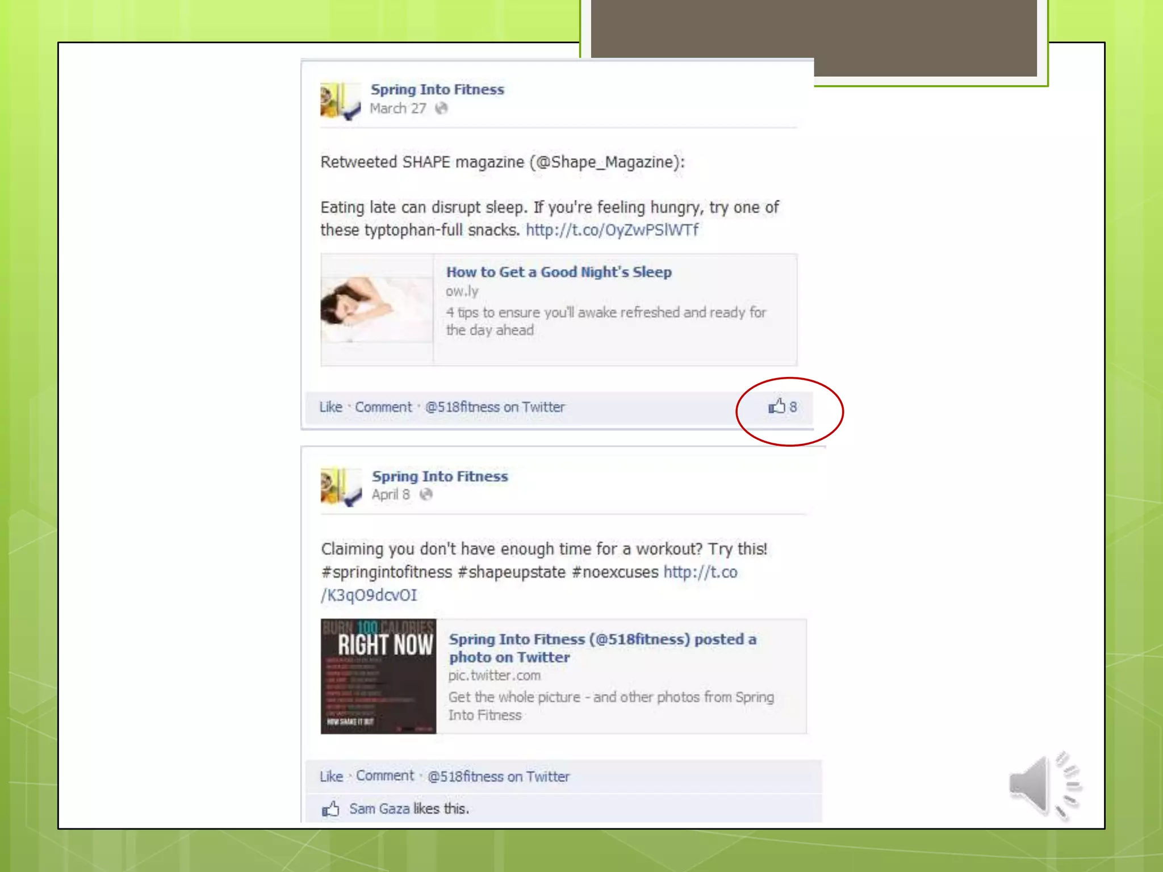1163x872 pixels.
Task: Open the t.co/OyZwPSlWTf link
Action: click(x=612, y=230)
